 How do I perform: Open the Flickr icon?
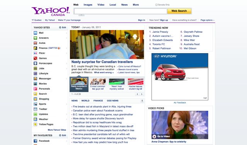[x=35, y=53]
